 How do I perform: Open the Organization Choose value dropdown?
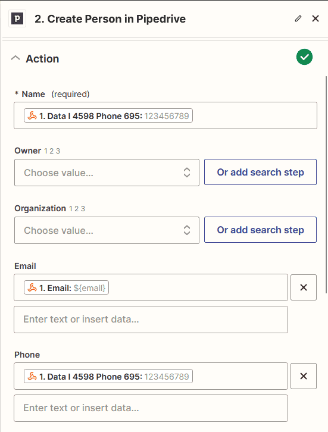tap(107, 230)
